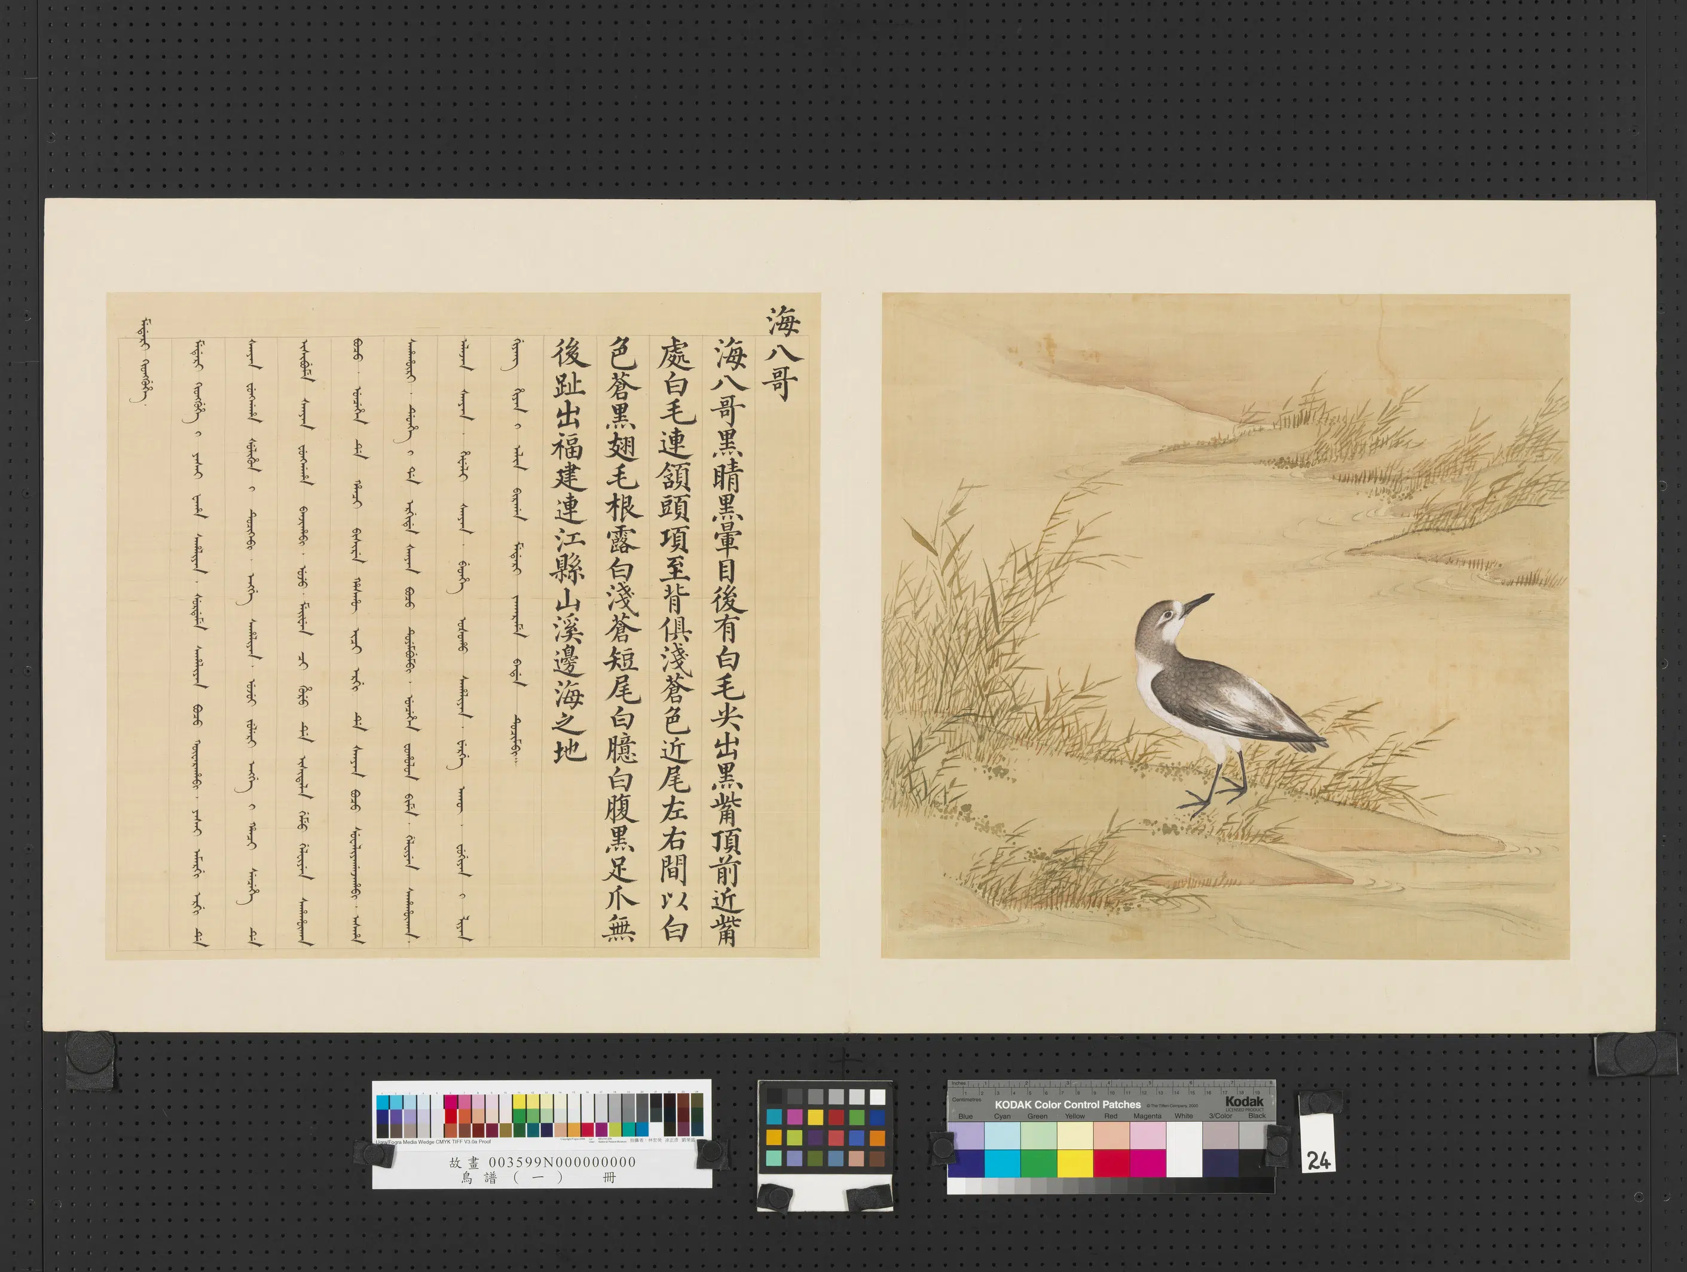The height and width of the screenshot is (1272, 1687).
Task: Click the Manchu title at far left
Action: pos(143,361)
